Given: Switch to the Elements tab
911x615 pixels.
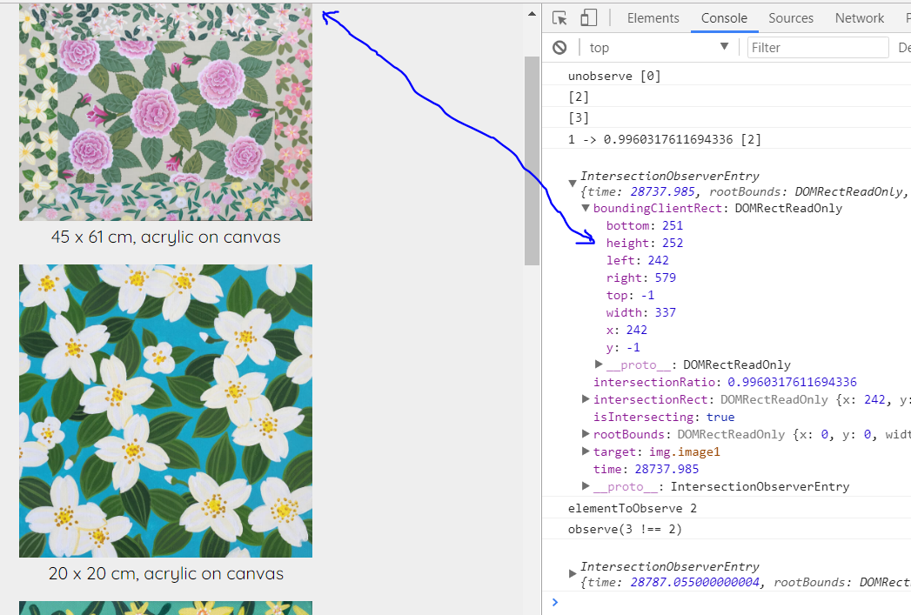Looking at the screenshot, I should (653, 17).
